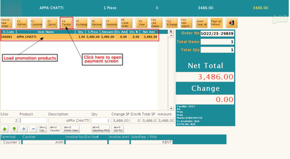Viewport: 290px width, 159px height.
Task: Click F10 Line Delete button
Action: [157, 23]
